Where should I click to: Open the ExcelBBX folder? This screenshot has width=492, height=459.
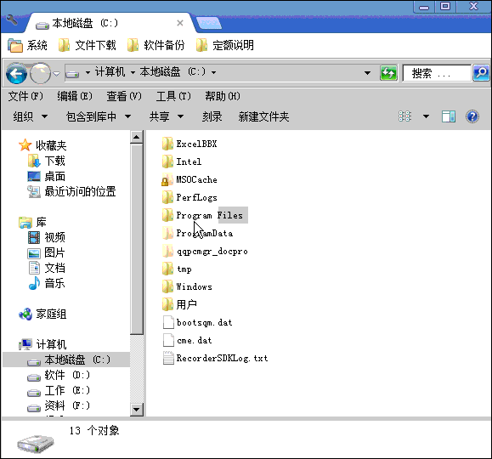189,144
